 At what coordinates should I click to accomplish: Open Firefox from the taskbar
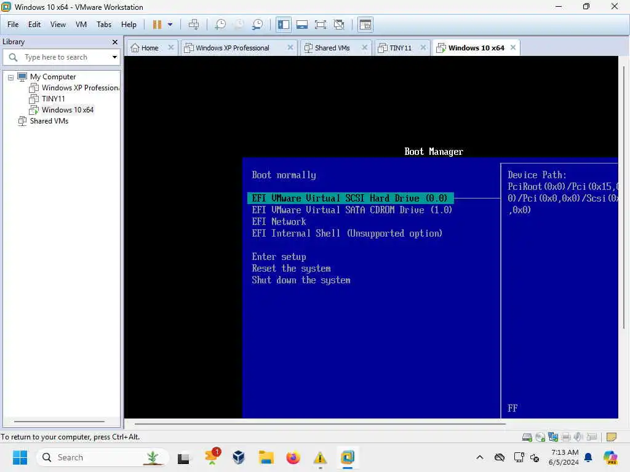[293, 457]
